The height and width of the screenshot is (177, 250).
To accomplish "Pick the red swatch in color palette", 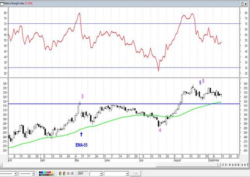I will tap(50, 172).
